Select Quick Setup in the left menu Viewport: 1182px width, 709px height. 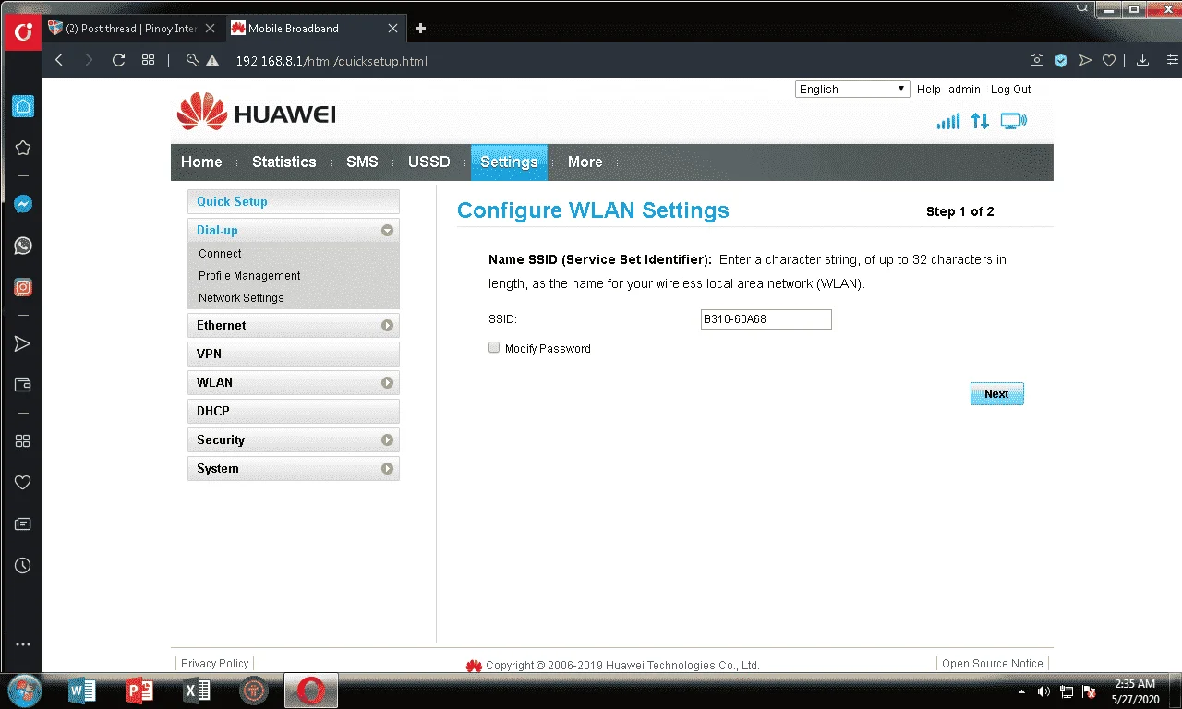pos(294,201)
